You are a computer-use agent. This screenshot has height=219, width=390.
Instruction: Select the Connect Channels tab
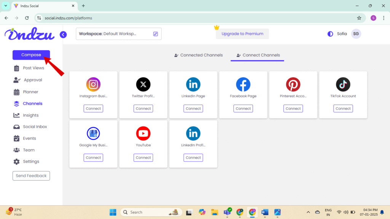pyautogui.click(x=258, y=55)
